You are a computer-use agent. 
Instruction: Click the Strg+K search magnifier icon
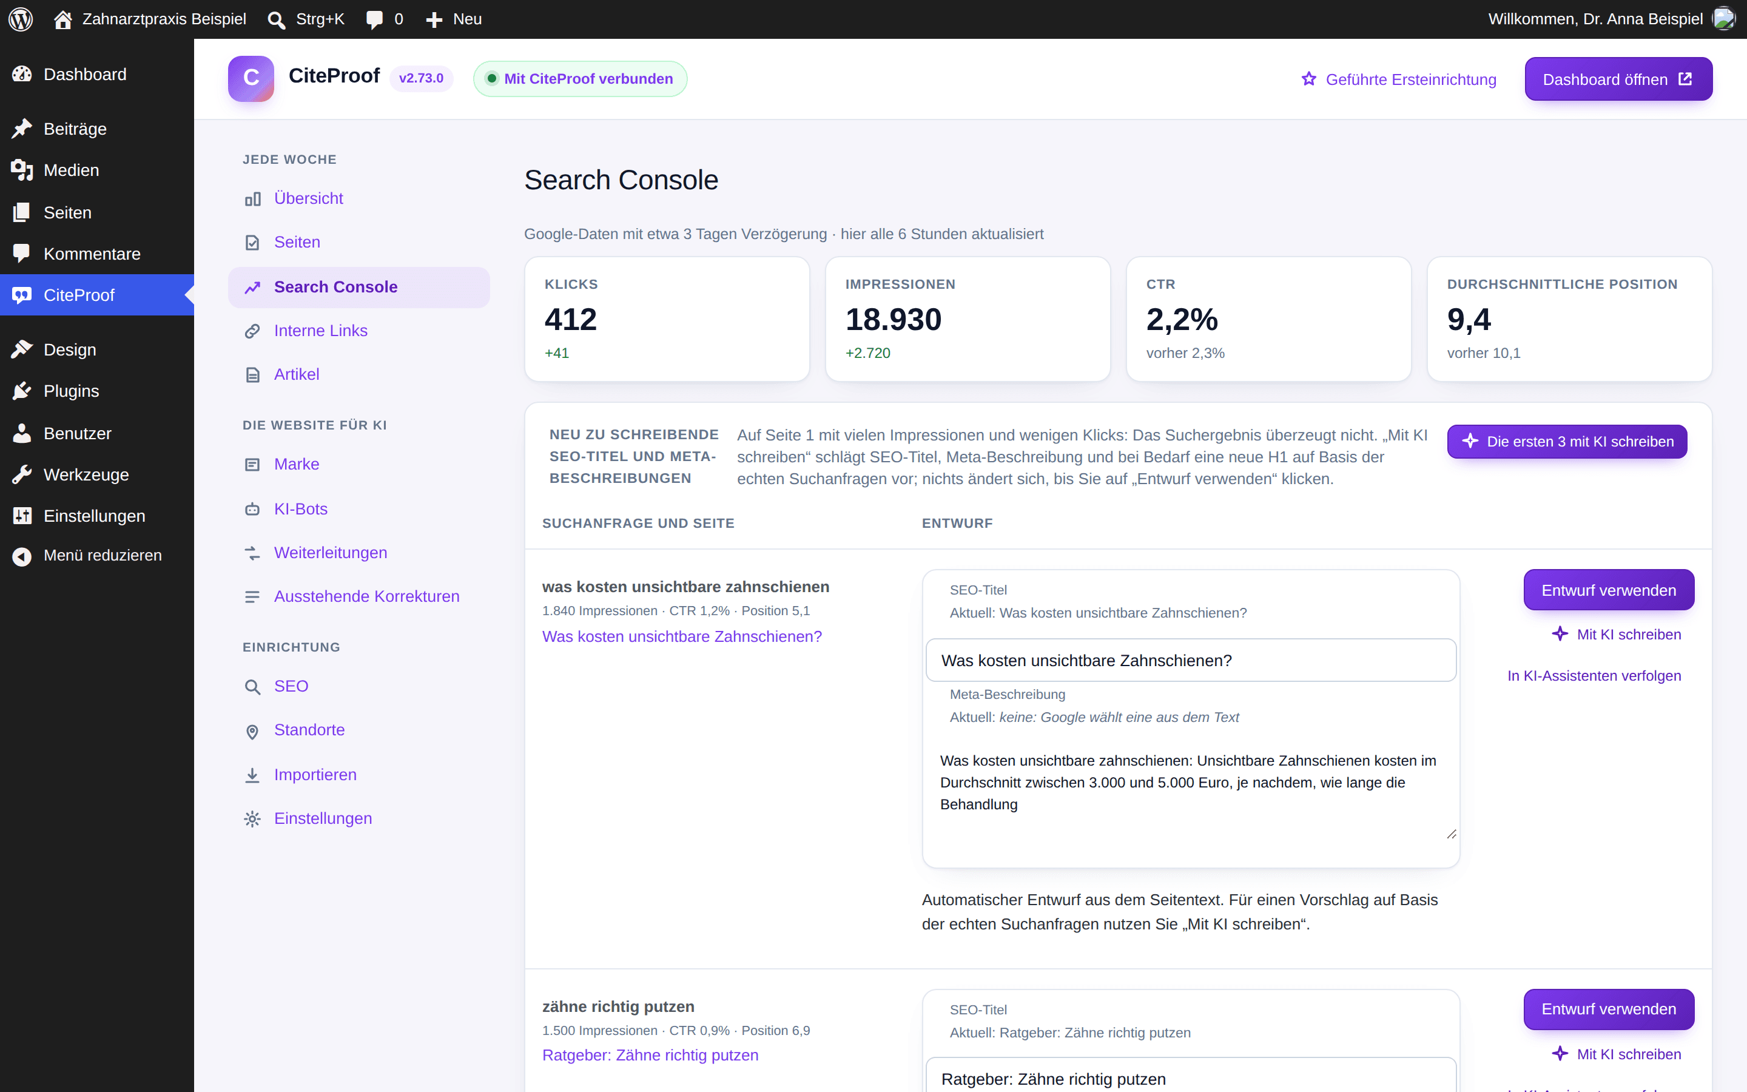tap(277, 19)
